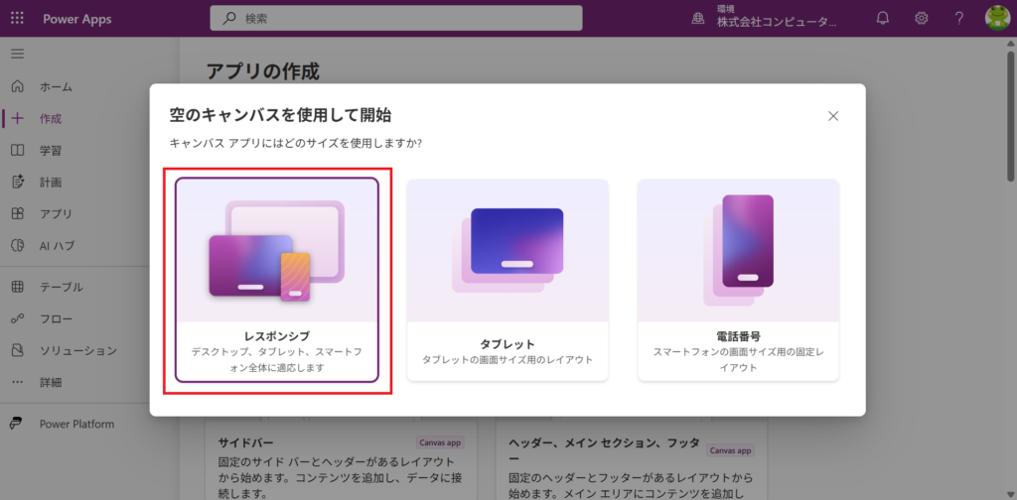The width and height of the screenshot is (1017, 500).
Task: Click サイドバー card's Canvas app badge
Action: tap(440, 443)
